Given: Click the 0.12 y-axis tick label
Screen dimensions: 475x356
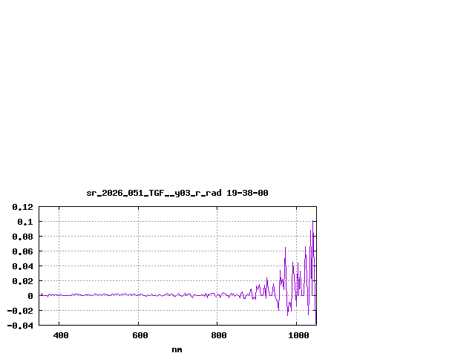Looking at the screenshot, I should coord(22,207).
